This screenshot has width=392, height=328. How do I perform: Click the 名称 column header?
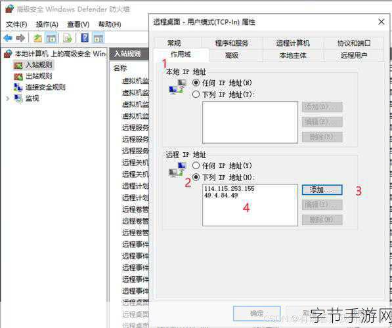[120, 68]
